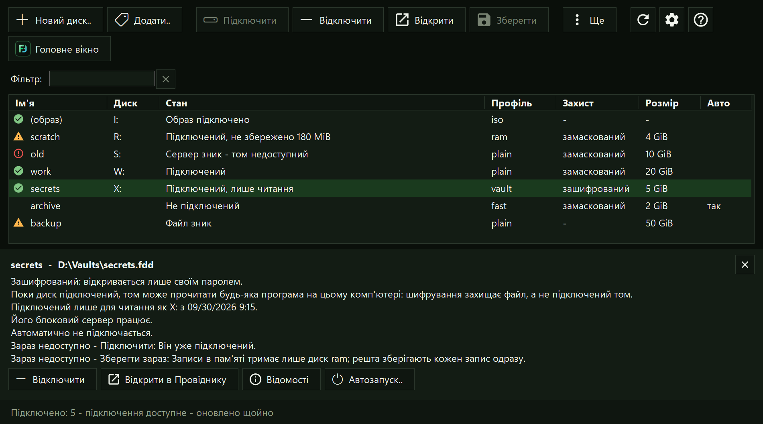Select the archive disk row
The height and width of the screenshot is (424, 763).
coord(380,206)
